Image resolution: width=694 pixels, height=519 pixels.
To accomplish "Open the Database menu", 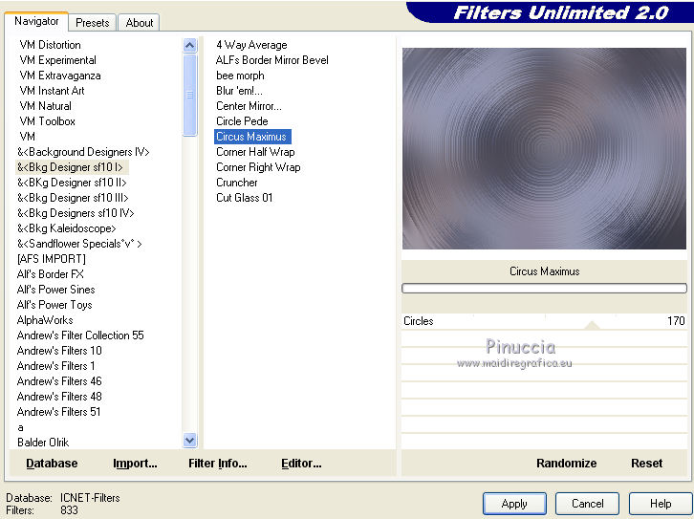I will tap(52, 464).
